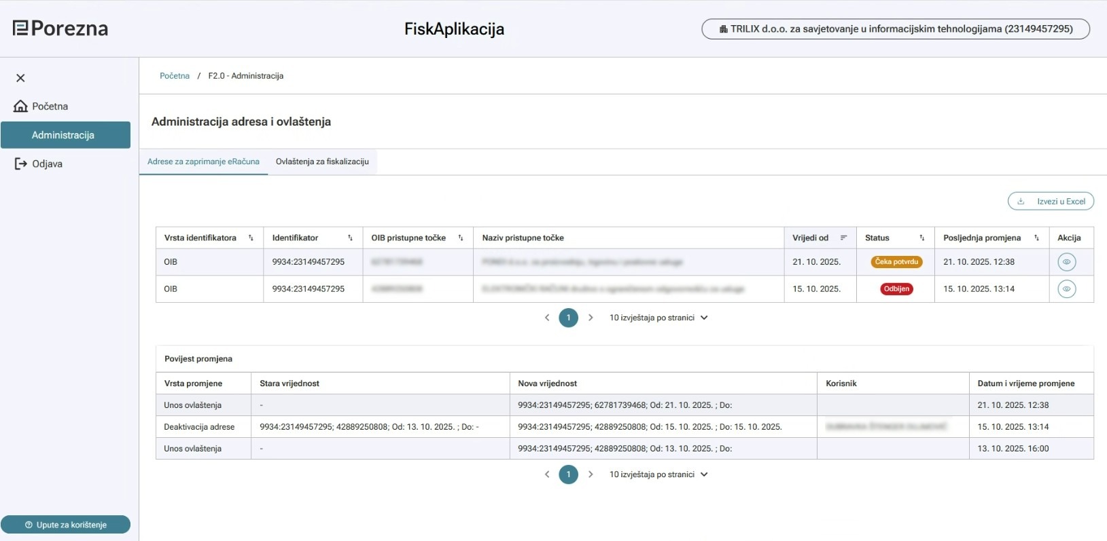Click the FiskAplikacija title
The image size is (1107, 541).
click(454, 29)
